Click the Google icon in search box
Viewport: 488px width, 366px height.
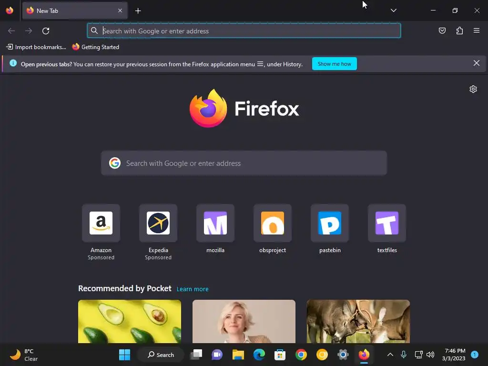pyautogui.click(x=115, y=163)
